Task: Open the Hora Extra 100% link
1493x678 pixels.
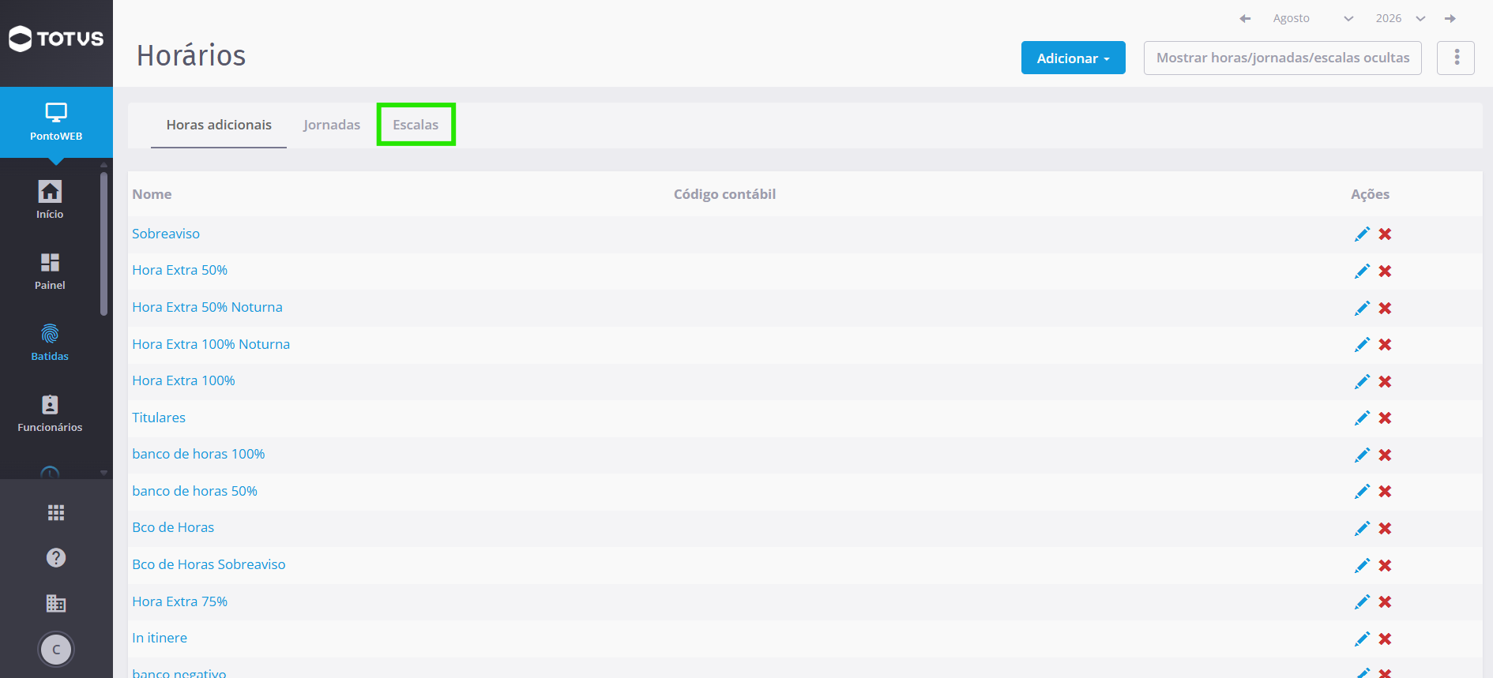Action: coord(183,380)
